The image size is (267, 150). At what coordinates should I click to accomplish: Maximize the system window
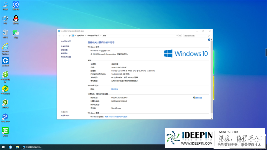(x=203, y=31)
